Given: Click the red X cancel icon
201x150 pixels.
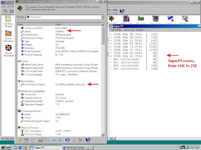Looking at the screenshot, I should click(80, 140).
